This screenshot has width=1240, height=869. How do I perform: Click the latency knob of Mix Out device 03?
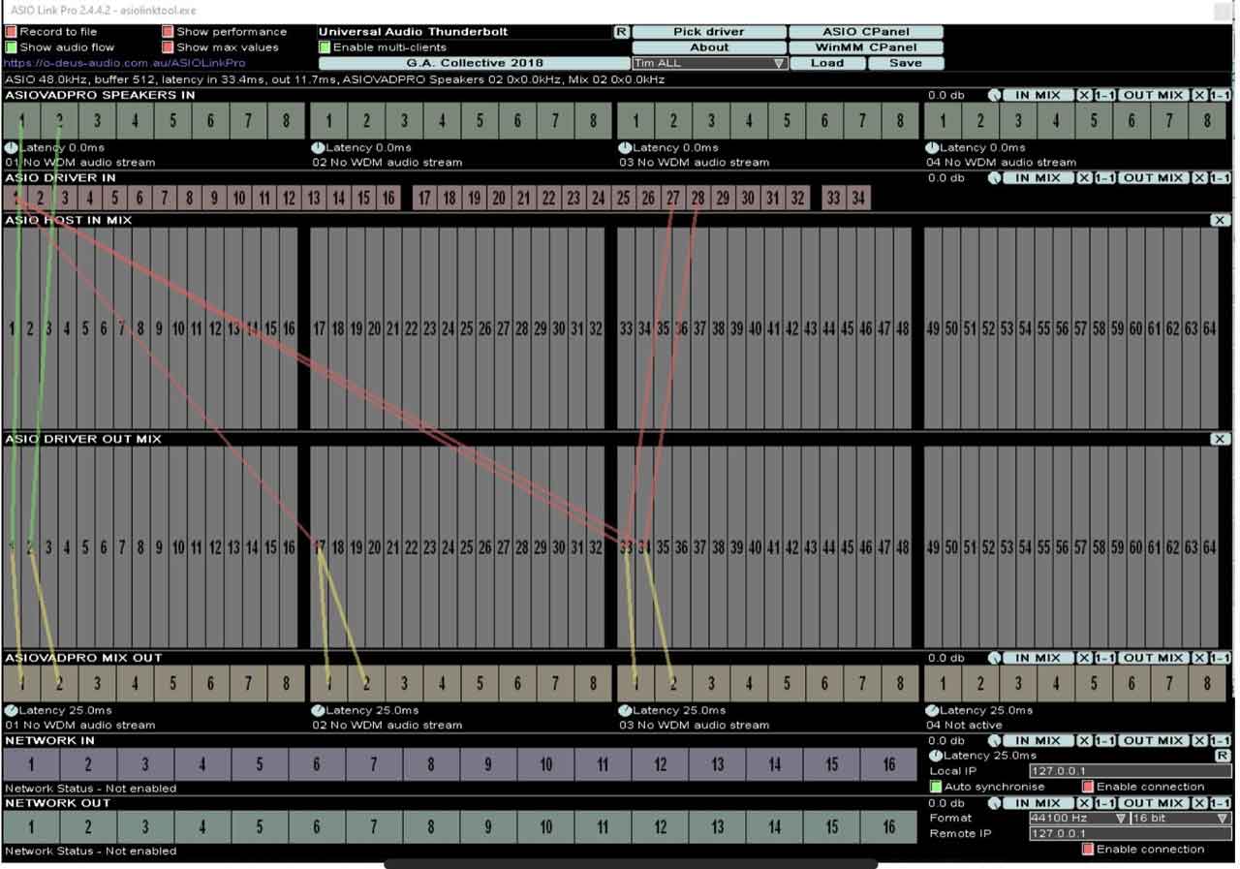click(x=625, y=711)
